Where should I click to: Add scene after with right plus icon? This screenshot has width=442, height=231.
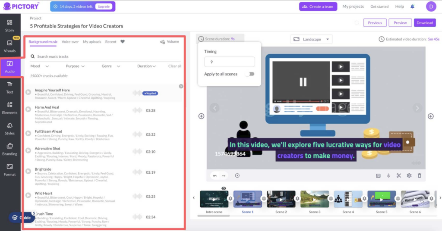[x=431, y=116]
